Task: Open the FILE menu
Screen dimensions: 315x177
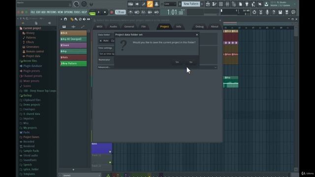Action: click(32, 12)
